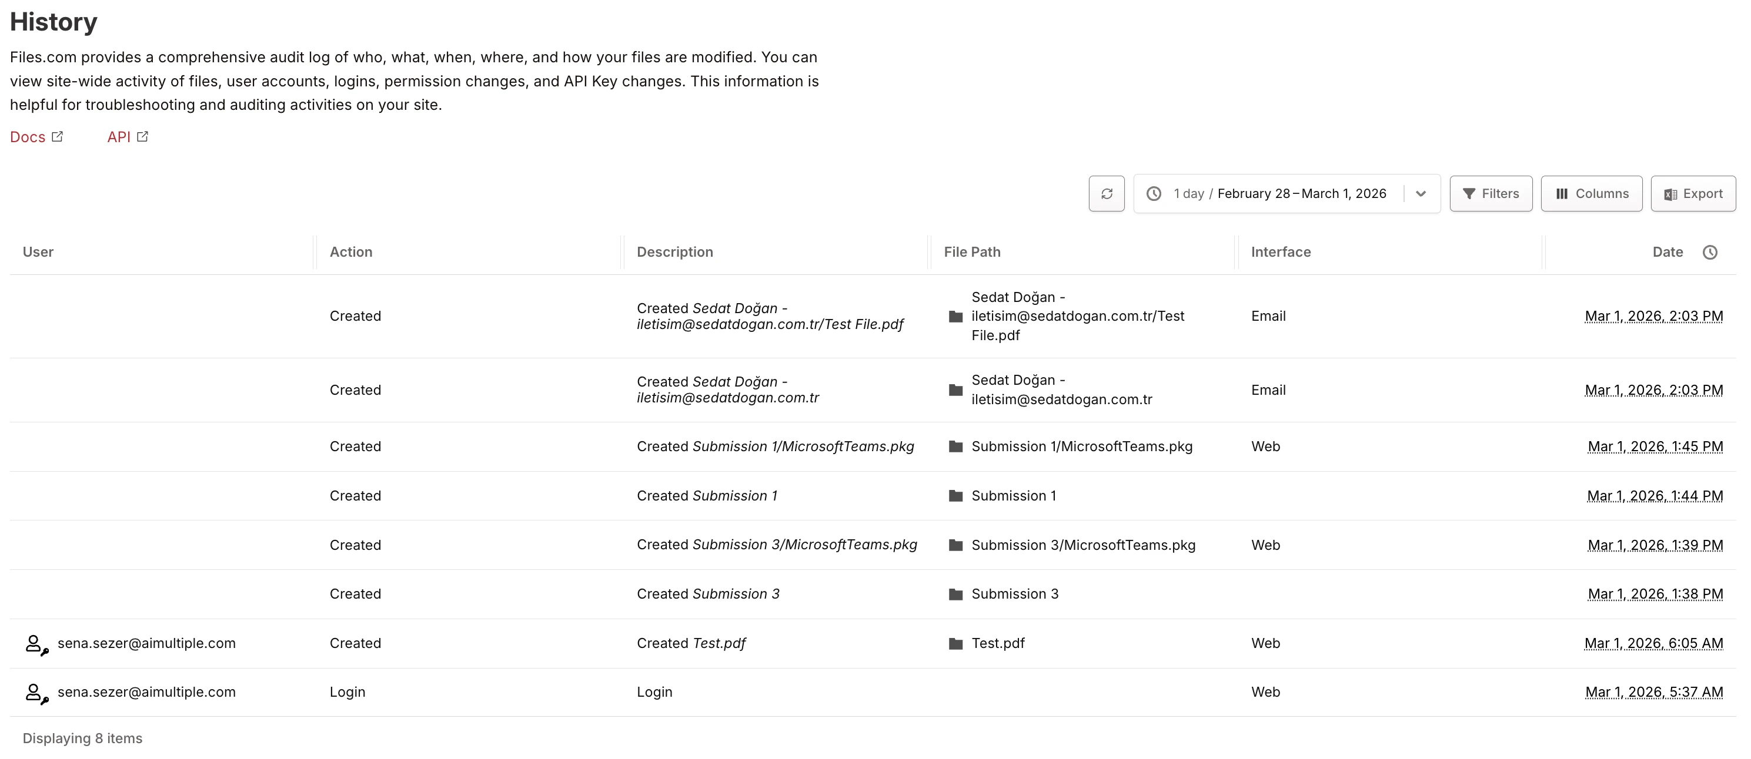
Task: Click folder icon beside Test.pdf path
Action: coord(955,644)
